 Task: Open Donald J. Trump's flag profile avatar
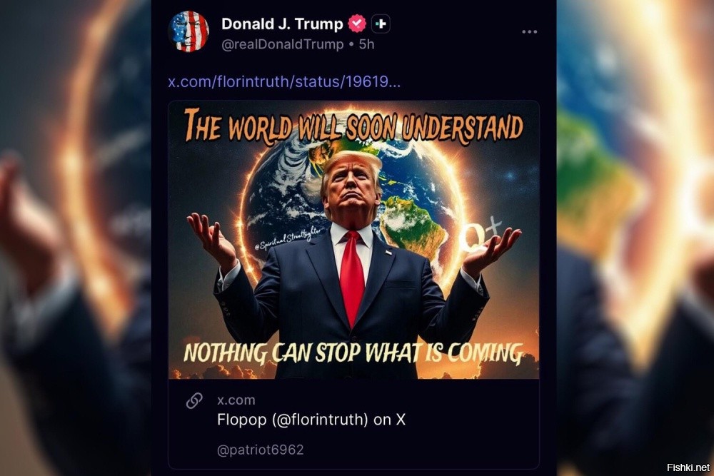pos(188,31)
